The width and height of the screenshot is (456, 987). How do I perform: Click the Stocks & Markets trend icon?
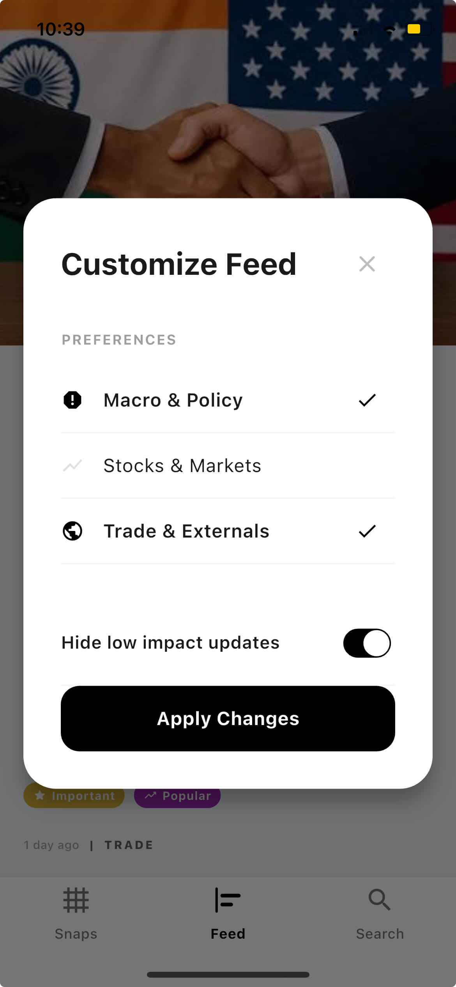72,465
